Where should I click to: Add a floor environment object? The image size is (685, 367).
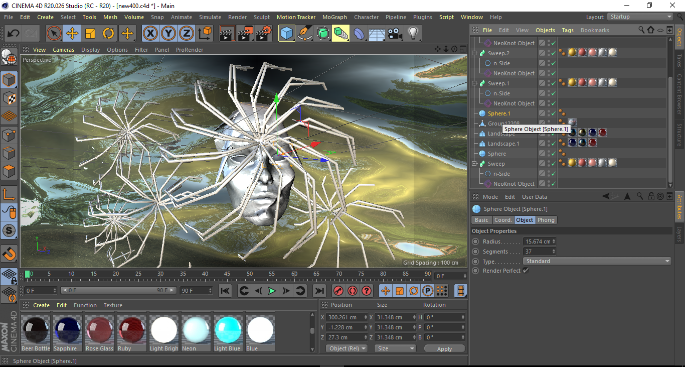[377, 34]
